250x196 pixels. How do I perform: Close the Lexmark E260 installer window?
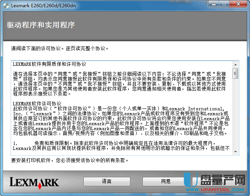(x=239, y=4)
